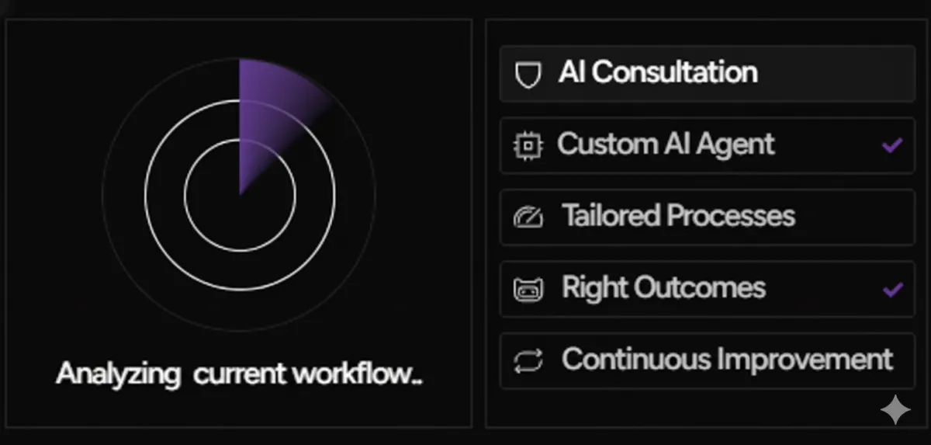
Task: Click the sparkle star icon in the corner
Action: click(x=895, y=410)
